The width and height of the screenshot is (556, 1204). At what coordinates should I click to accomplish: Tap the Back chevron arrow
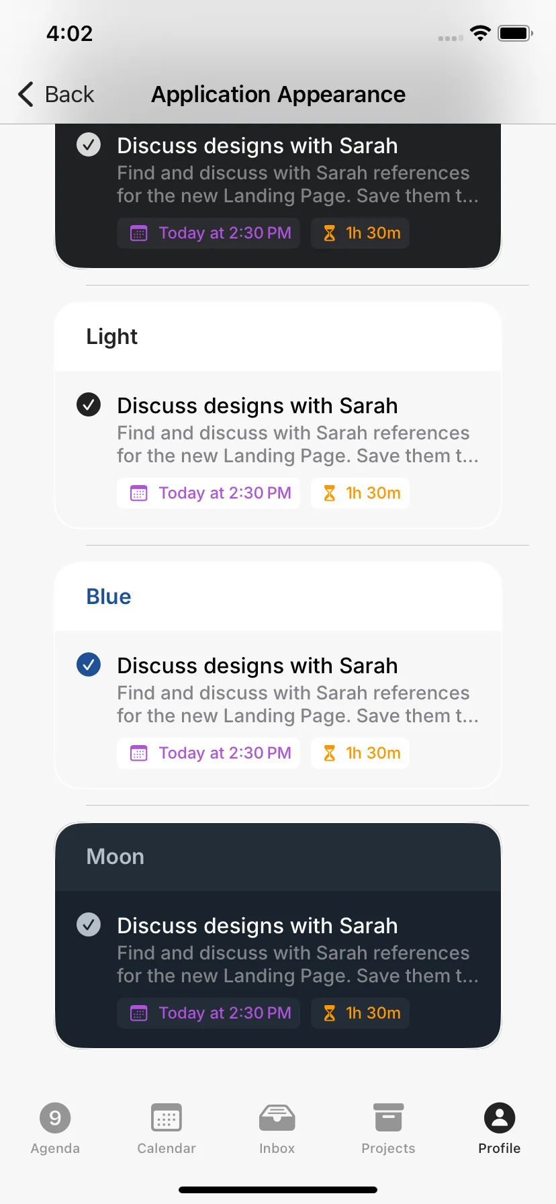(26, 94)
